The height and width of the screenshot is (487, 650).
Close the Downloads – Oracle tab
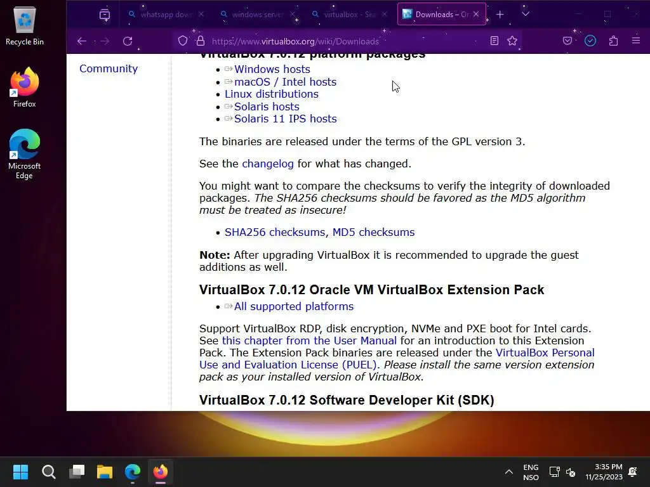pos(476,14)
